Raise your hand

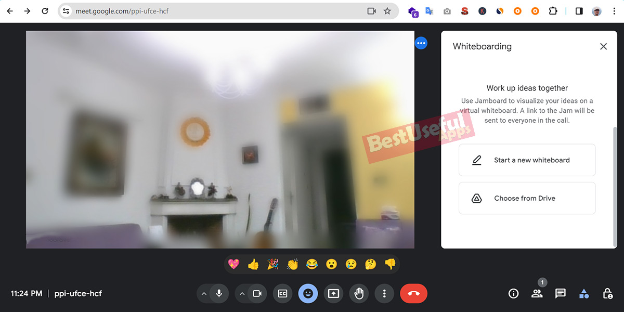pos(359,293)
